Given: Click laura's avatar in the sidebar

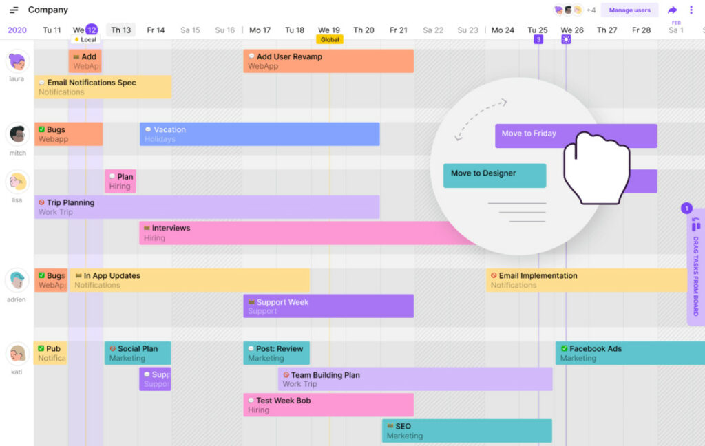Looking at the screenshot, I should coord(17,61).
